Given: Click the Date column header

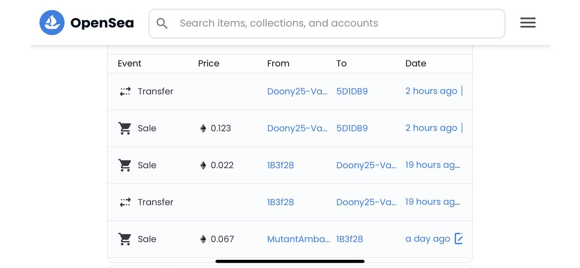Looking at the screenshot, I should tap(416, 63).
